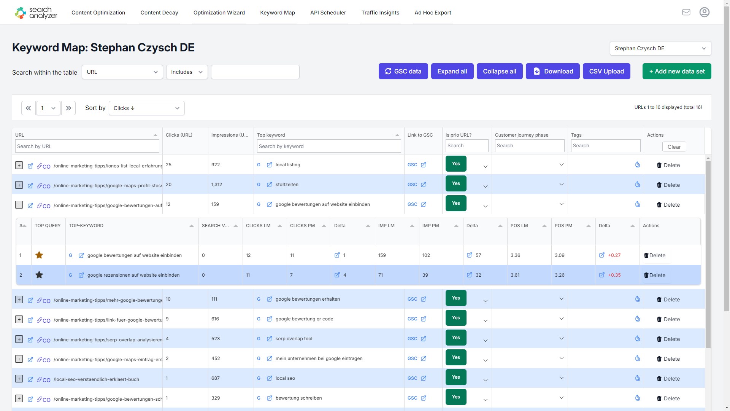Click the Expand all button

(x=452, y=71)
